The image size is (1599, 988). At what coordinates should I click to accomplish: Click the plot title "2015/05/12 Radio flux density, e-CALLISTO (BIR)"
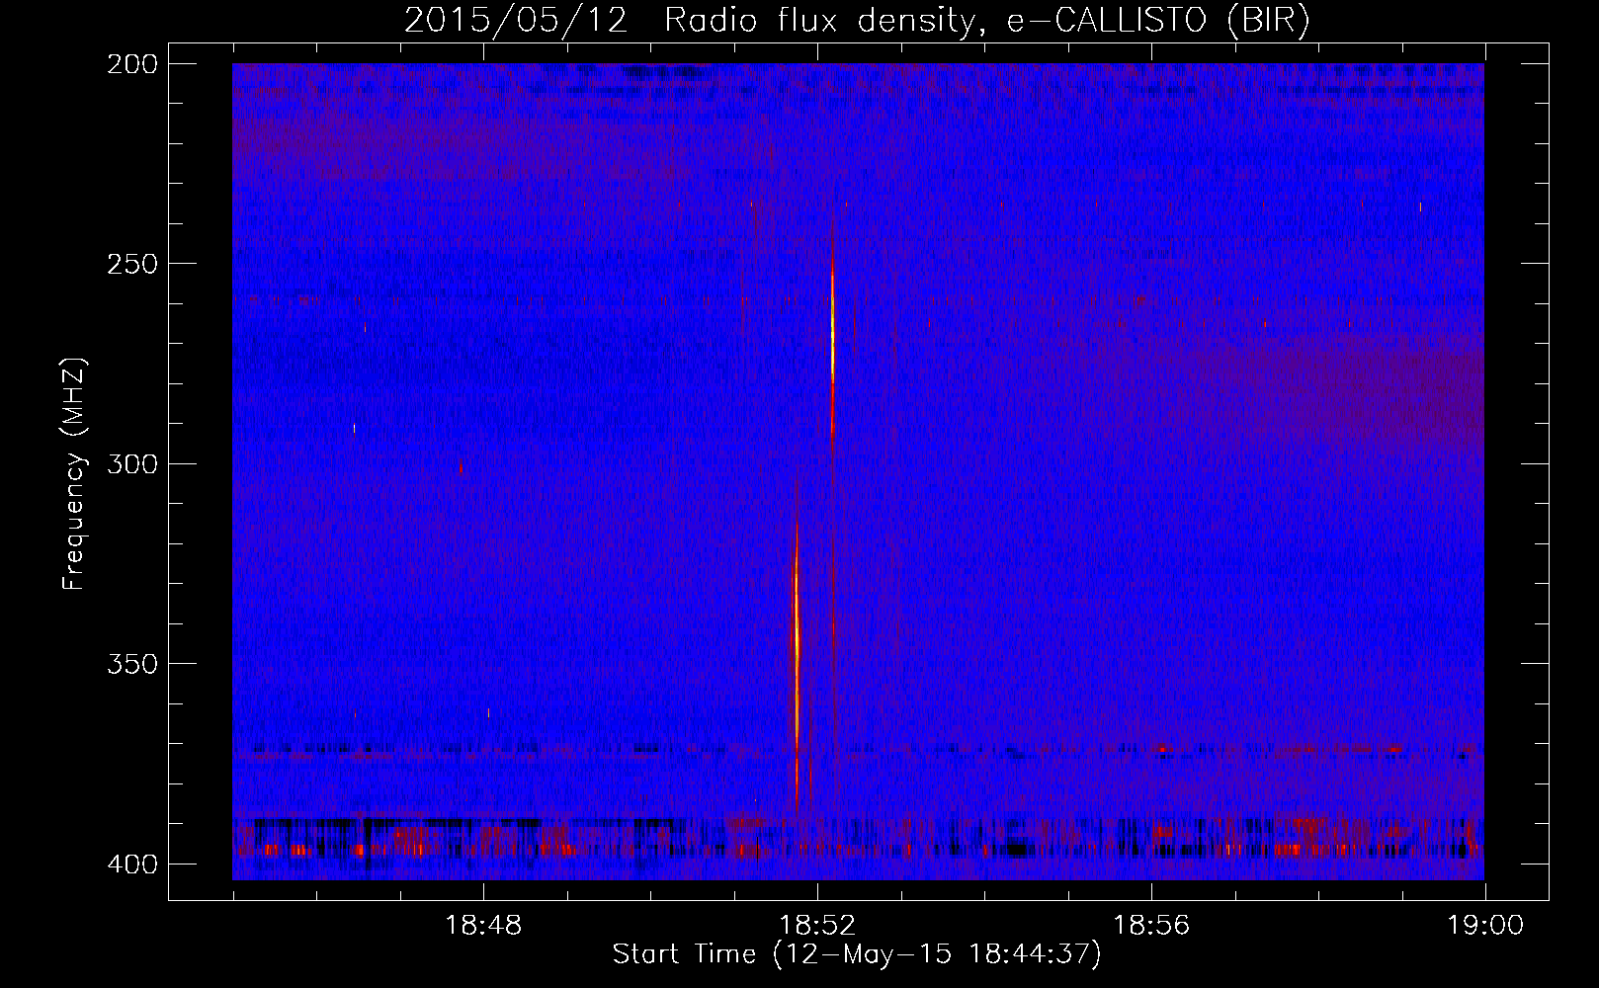coord(857,20)
